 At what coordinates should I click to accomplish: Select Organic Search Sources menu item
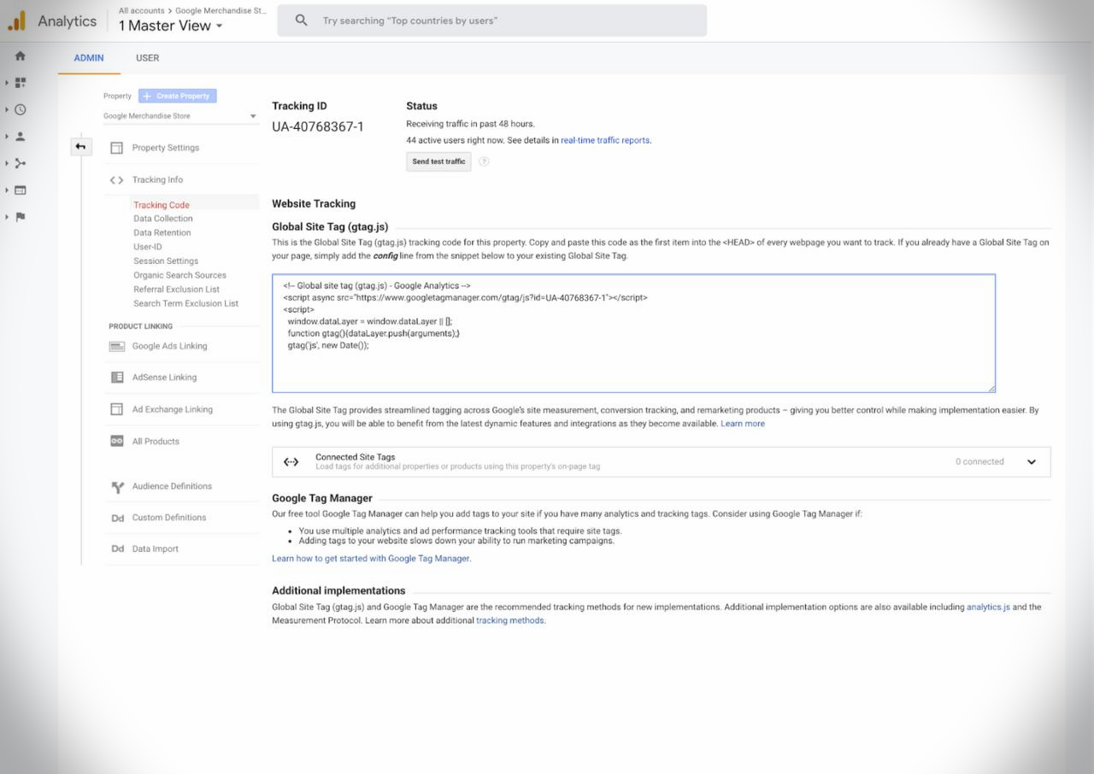coord(179,275)
